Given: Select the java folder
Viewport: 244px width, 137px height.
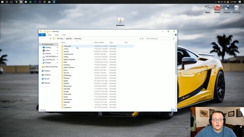Looking at the screenshot, I should click(x=65, y=105).
